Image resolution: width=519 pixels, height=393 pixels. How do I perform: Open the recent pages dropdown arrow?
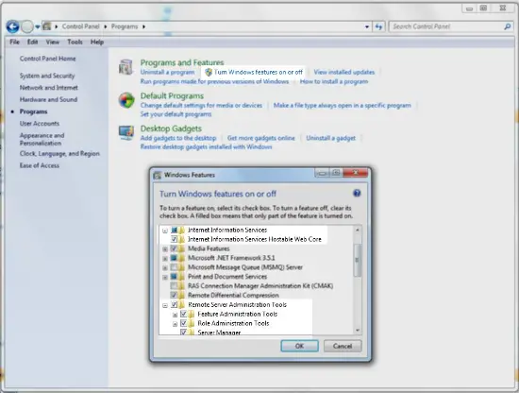(x=38, y=26)
